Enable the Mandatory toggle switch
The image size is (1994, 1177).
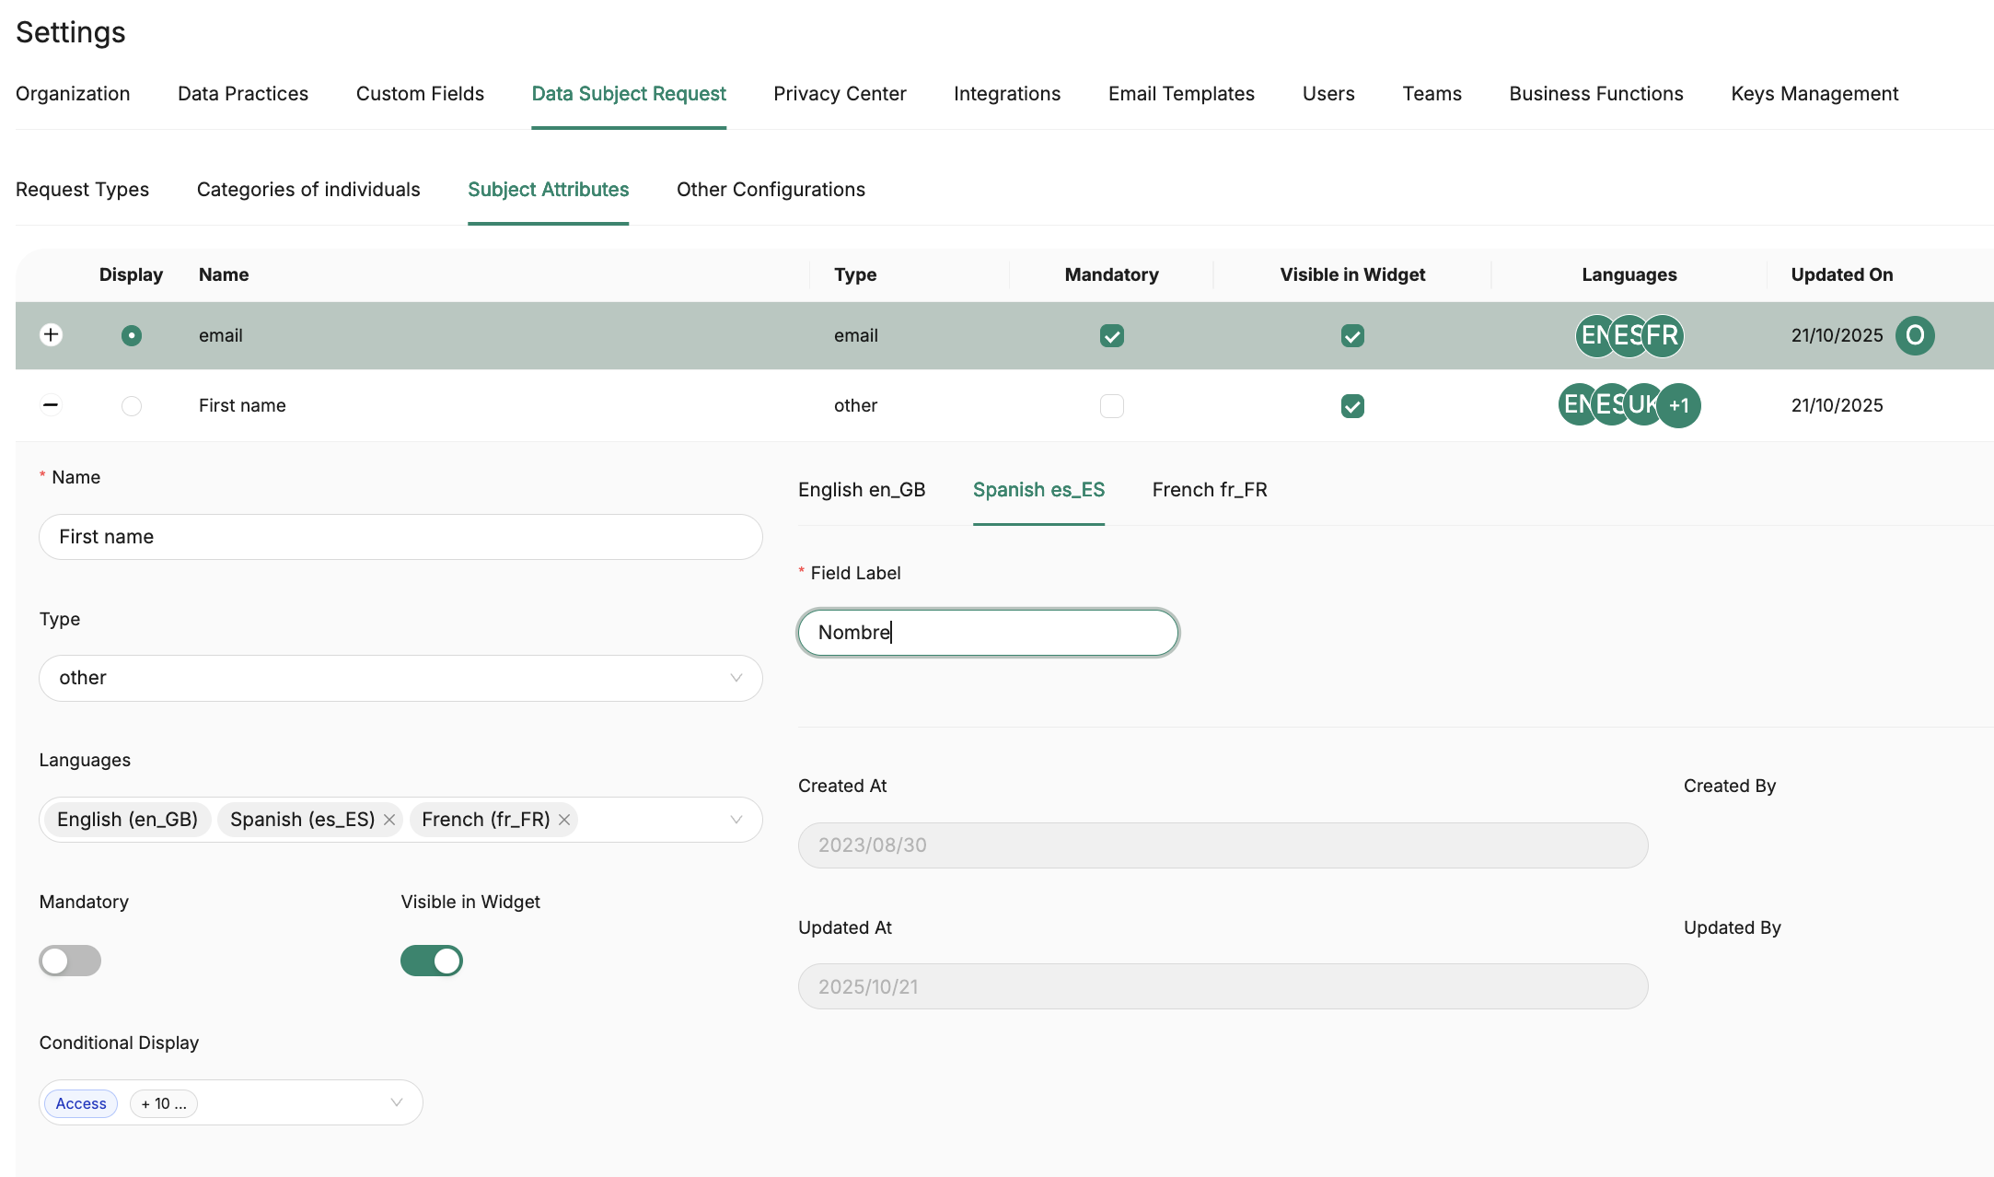tap(70, 961)
